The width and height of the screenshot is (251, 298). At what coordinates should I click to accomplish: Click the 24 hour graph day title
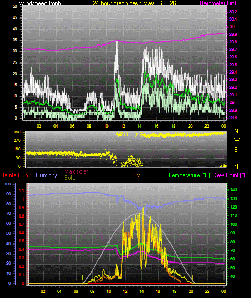coord(135,3)
